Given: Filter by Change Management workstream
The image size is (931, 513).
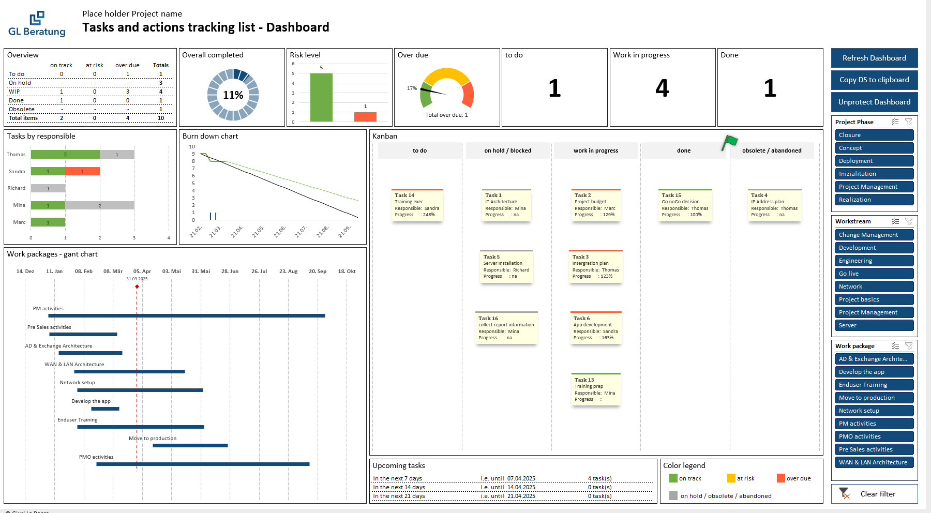Looking at the screenshot, I should pos(874,235).
